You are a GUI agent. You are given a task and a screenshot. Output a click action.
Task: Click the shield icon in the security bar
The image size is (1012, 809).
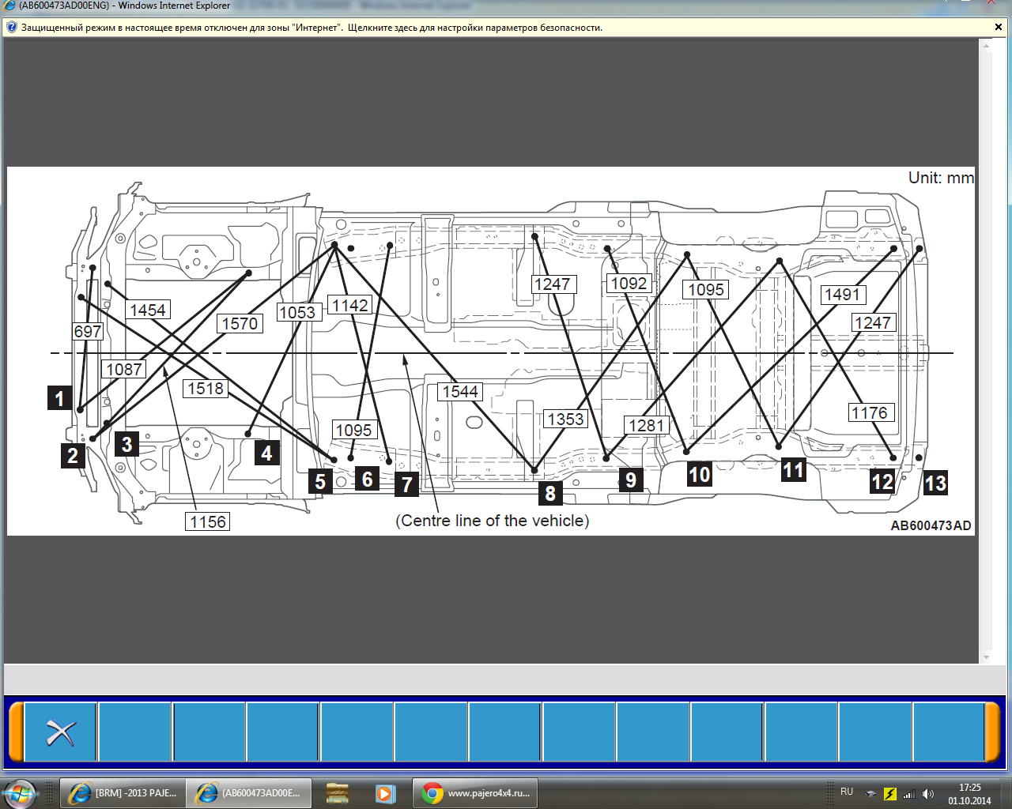11,28
